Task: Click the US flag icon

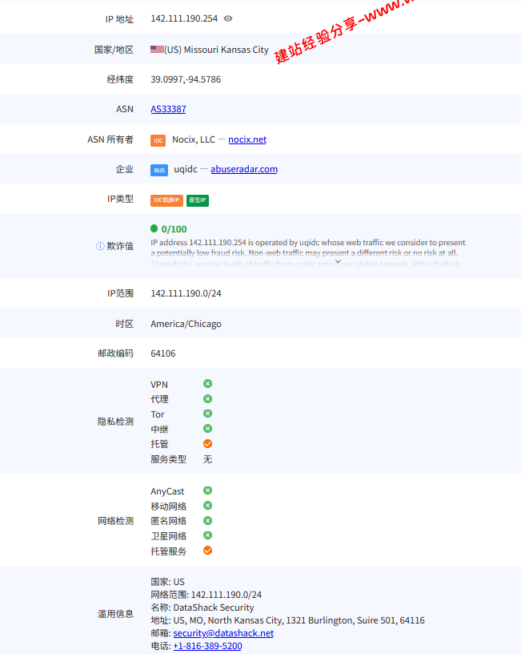Action: pyautogui.click(x=157, y=49)
